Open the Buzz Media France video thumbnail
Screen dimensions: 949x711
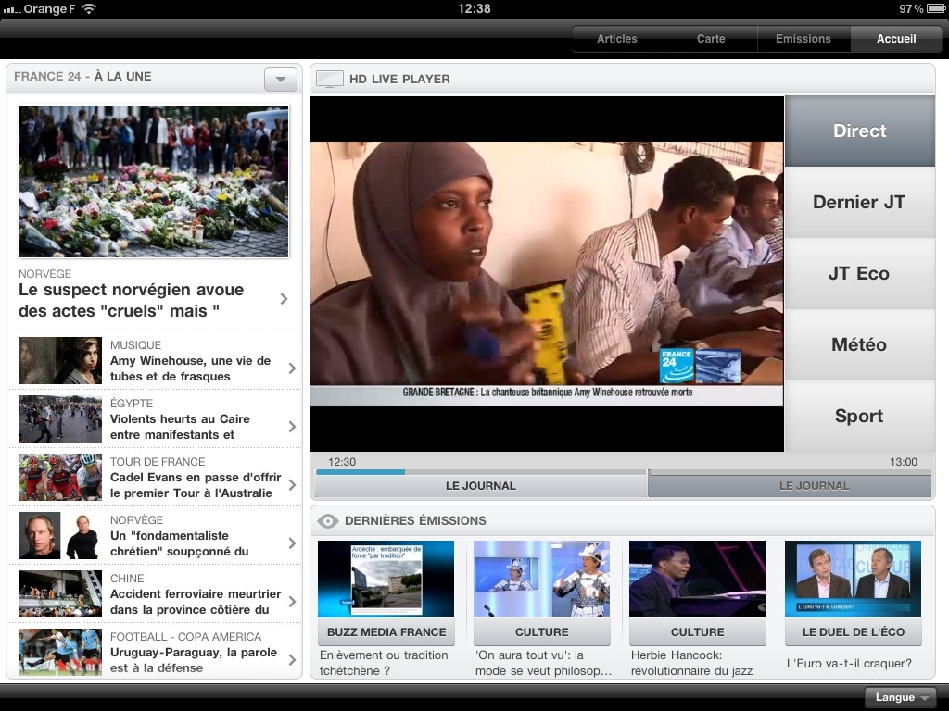pos(386,579)
